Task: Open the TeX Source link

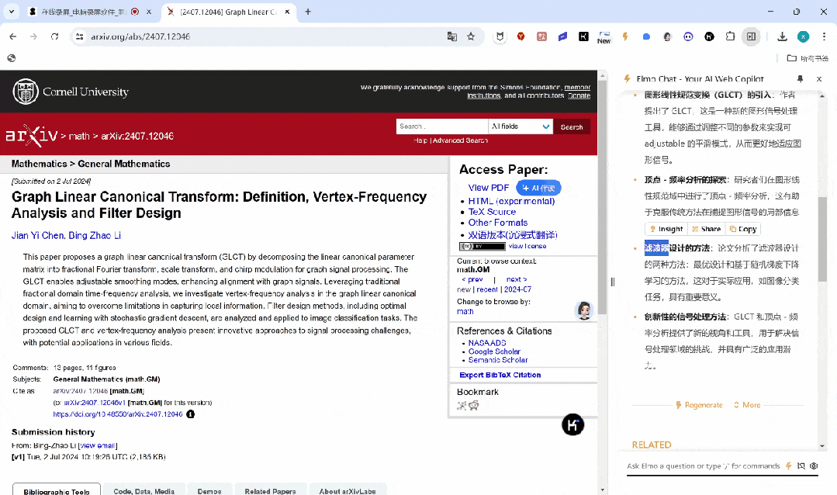Action: (x=492, y=212)
